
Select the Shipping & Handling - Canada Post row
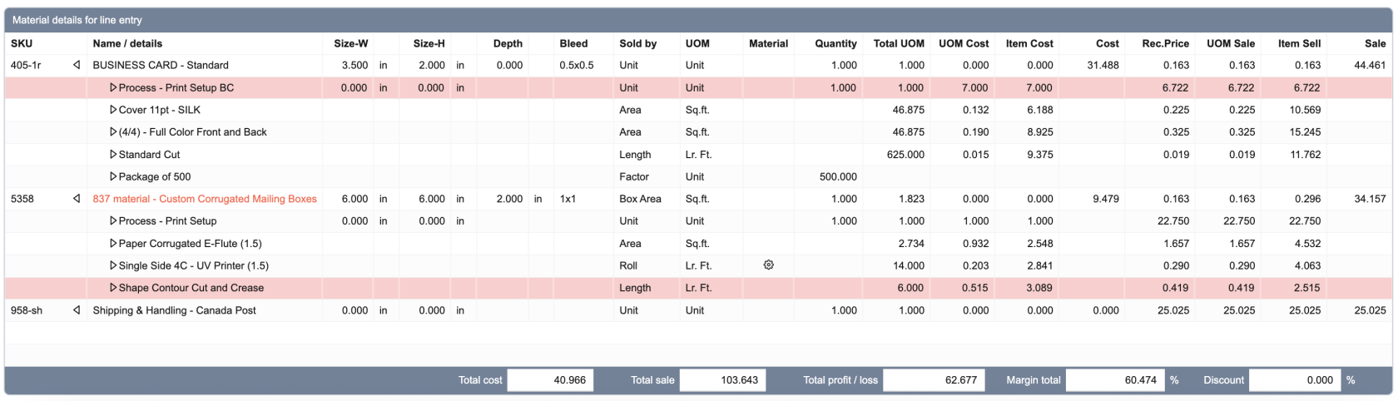click(174, 310)
